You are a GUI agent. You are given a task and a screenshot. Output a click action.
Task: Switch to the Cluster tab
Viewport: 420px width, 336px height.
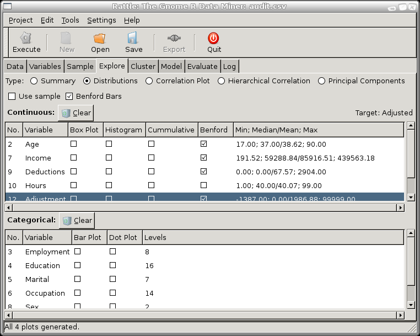(x=143, y=67)
